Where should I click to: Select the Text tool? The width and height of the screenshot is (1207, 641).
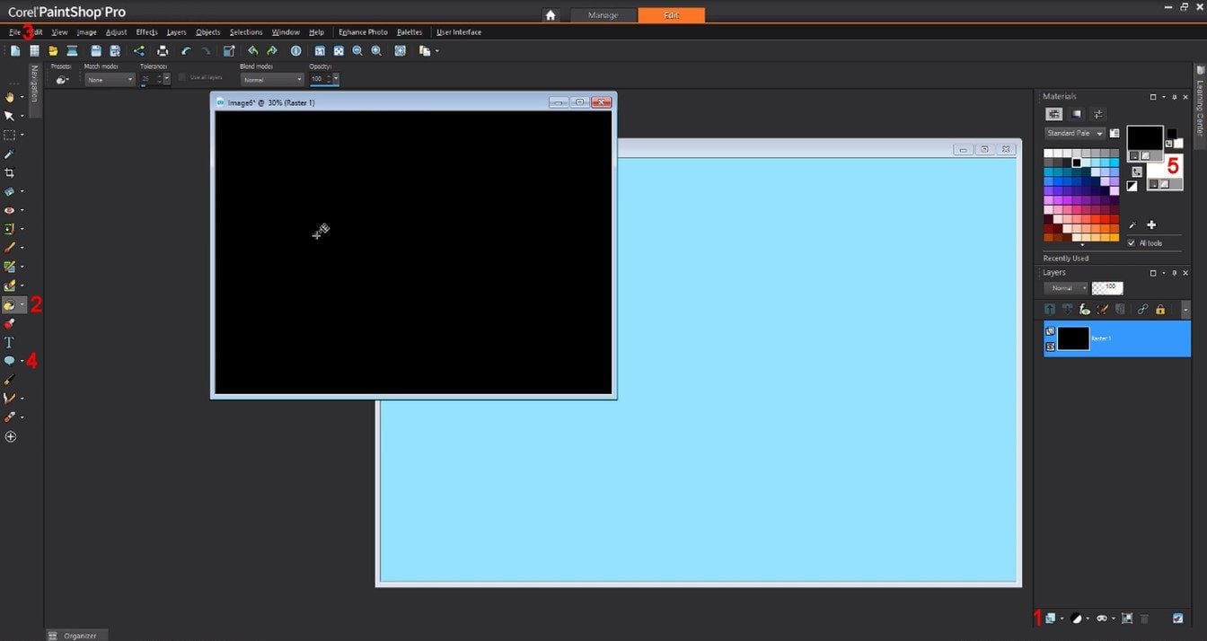click(10, 342)
